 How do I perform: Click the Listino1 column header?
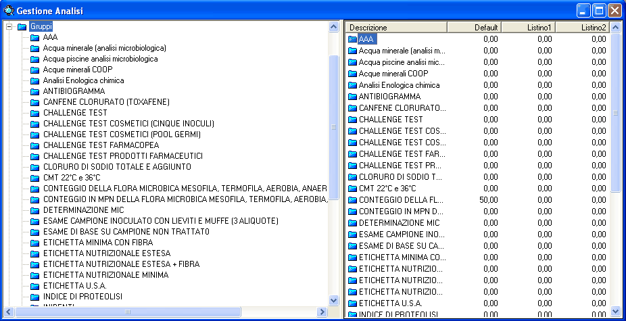(528, 27)
